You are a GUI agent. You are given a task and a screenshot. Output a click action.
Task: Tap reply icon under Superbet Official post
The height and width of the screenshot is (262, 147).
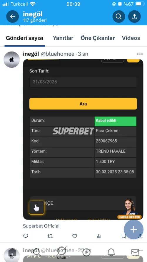tap(26, 236)
